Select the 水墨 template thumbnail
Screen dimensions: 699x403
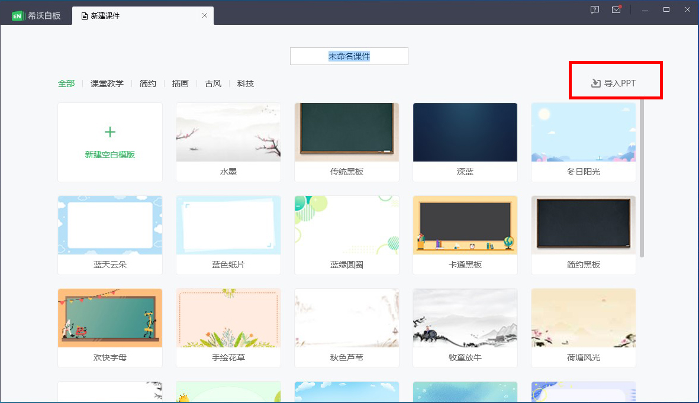coord(228,132)
